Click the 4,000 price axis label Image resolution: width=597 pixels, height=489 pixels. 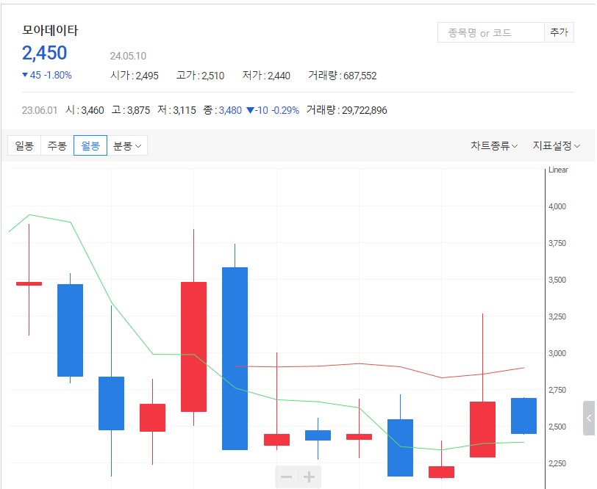pyautogui.click(x=557, y=206)
